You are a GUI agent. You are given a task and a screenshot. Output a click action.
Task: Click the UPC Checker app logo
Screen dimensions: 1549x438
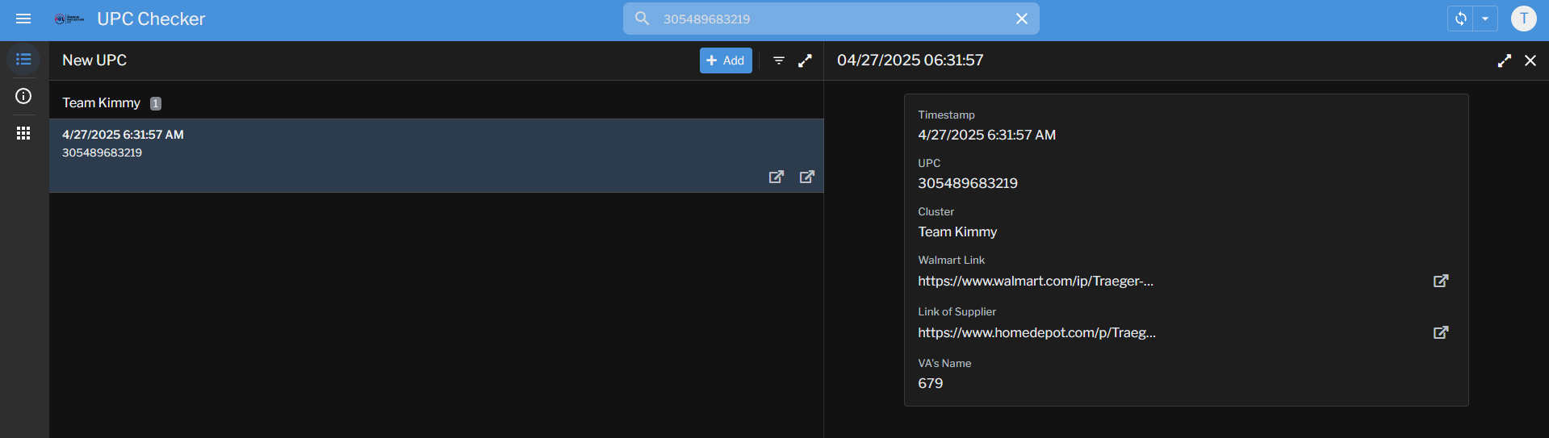[x=69, y=19]
